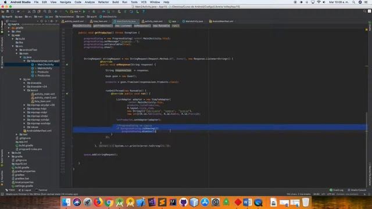The height and width of the screenshot is (209, 372).
Task: Open the Analyze menu
Action: coord(90,2)
